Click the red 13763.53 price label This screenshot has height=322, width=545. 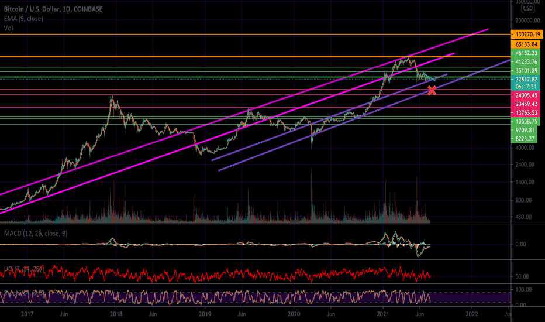[x=526, y=112]
